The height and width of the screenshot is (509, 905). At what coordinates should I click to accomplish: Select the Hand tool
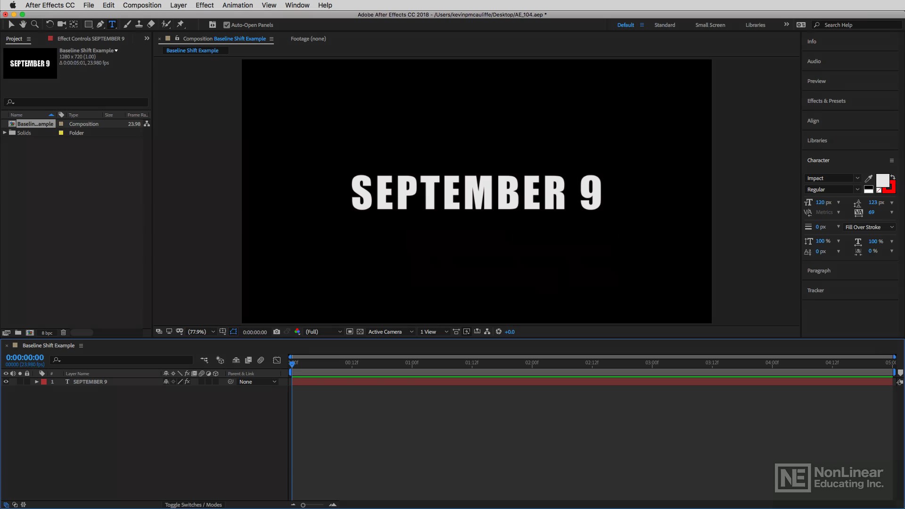pos(23,25)
